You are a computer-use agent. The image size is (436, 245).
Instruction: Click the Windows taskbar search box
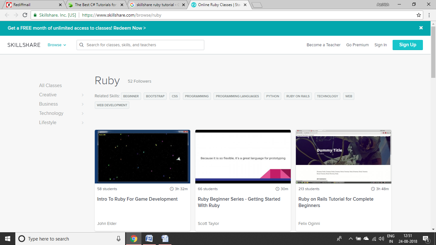pyautogui.click(x=70, y=239)
